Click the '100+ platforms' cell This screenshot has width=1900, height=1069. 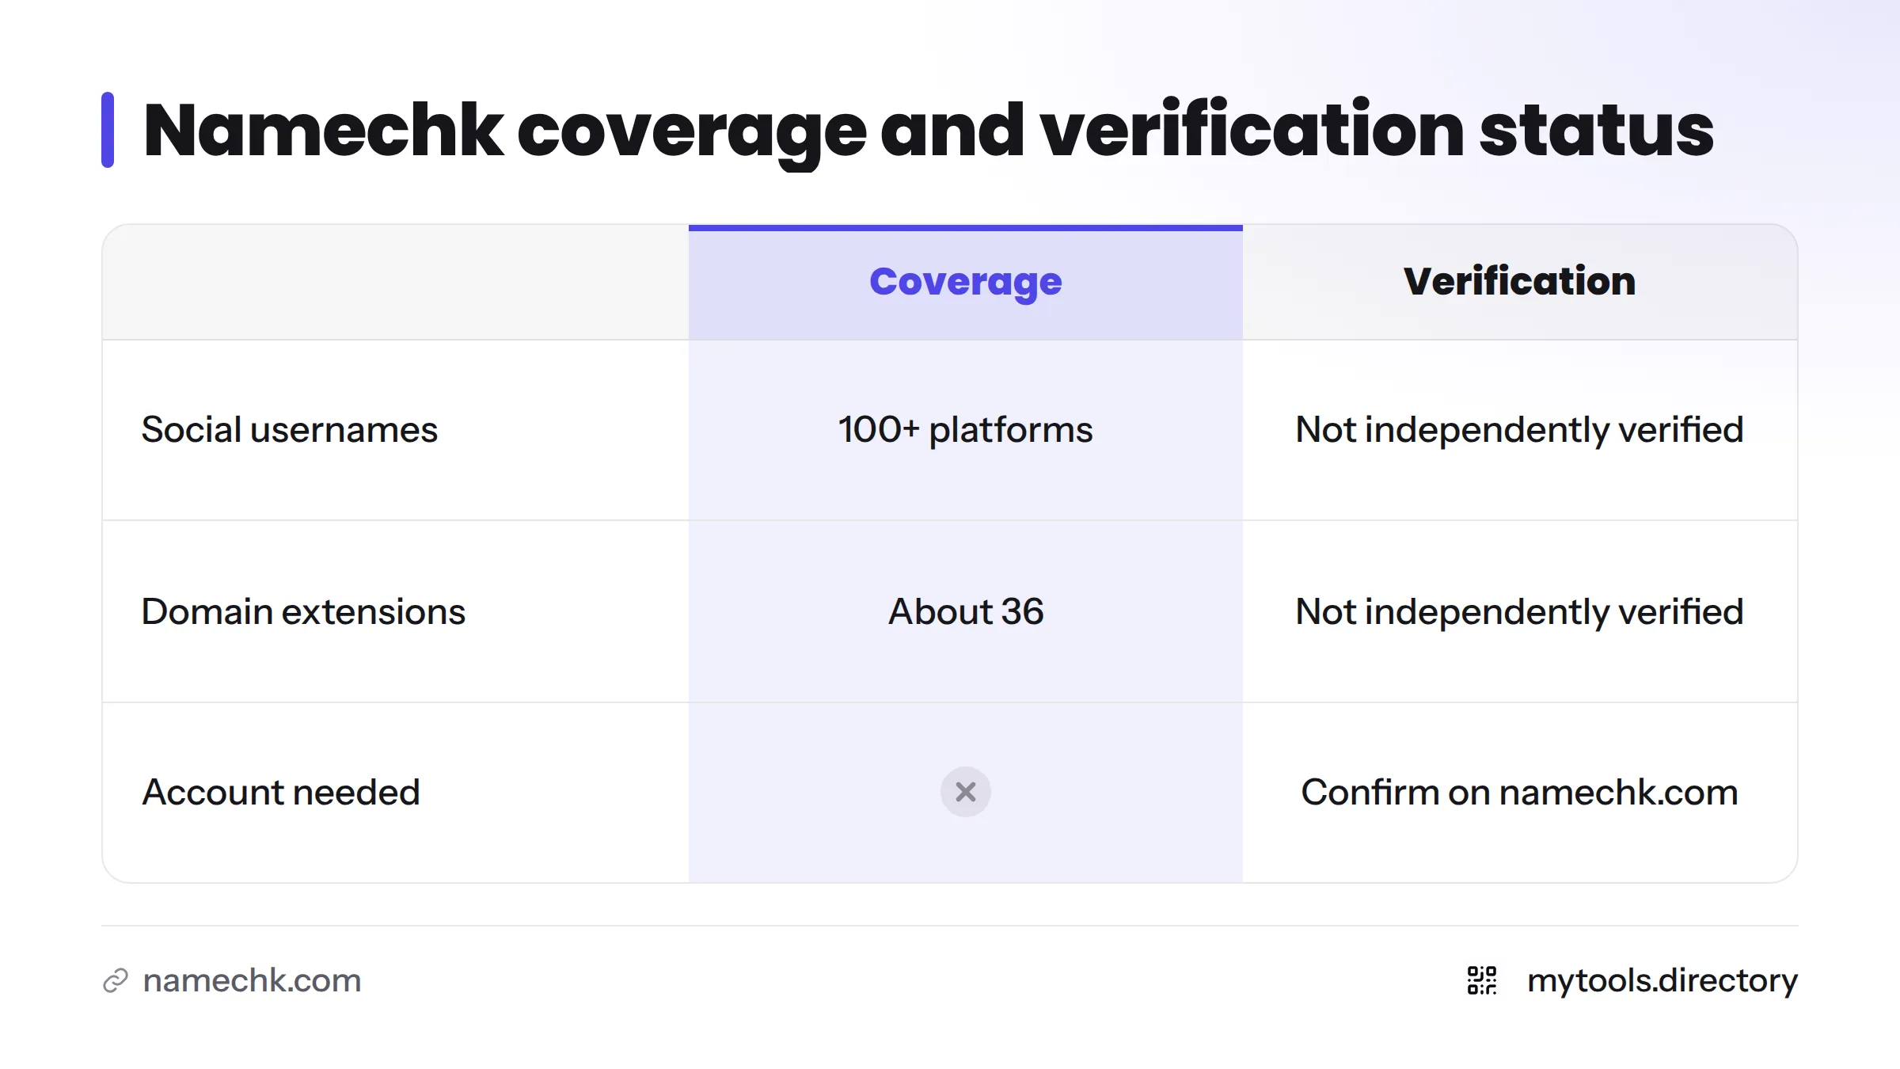pos(966,430)
